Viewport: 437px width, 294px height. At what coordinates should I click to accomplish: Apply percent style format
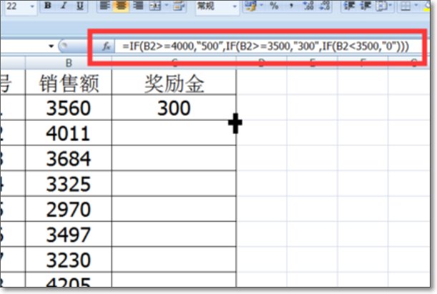[274, 6]
